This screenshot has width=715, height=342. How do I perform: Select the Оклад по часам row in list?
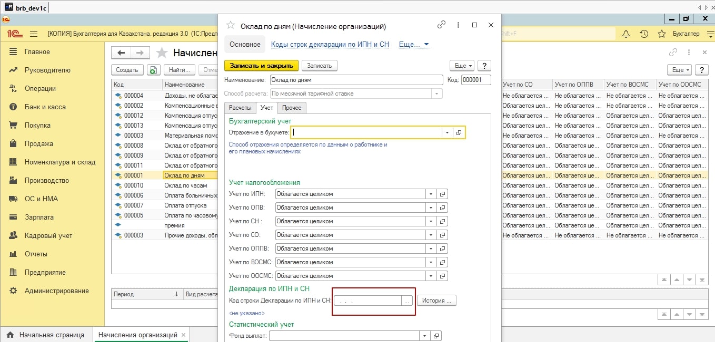(x=185, y=185)
